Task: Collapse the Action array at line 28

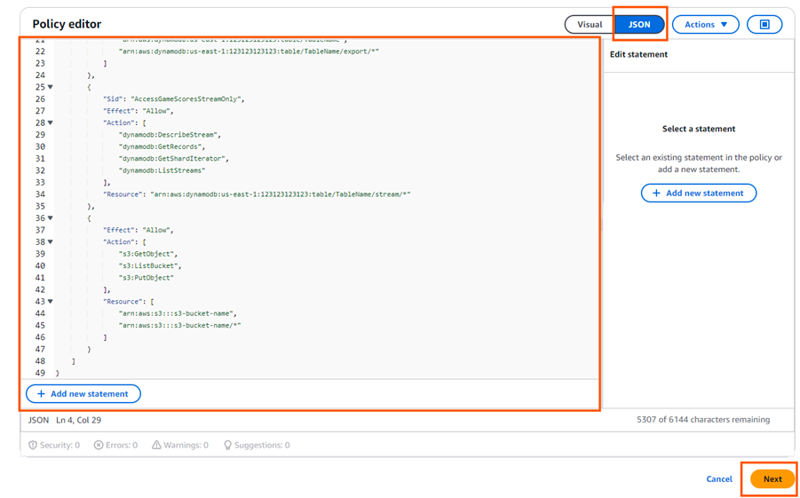Action: pos(50,123)
